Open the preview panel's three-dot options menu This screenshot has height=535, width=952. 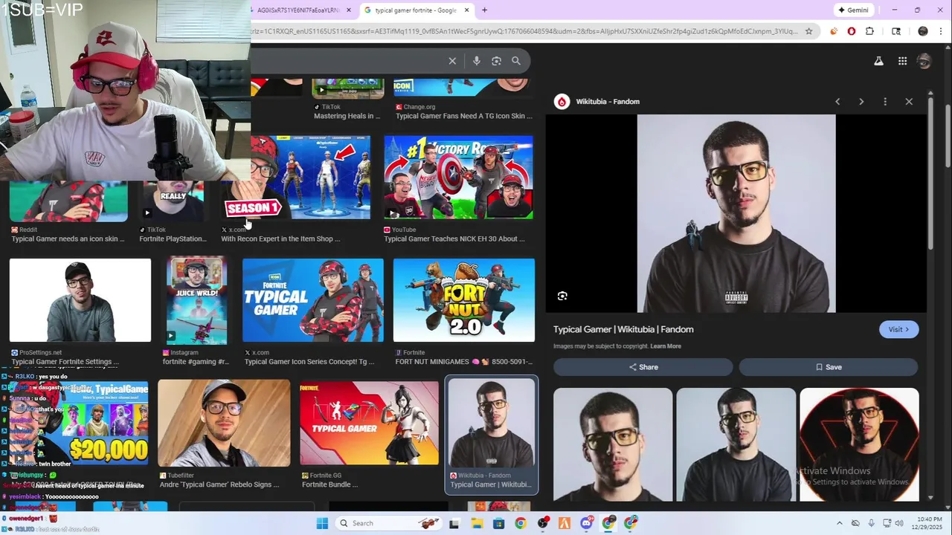tap(885, 101)
